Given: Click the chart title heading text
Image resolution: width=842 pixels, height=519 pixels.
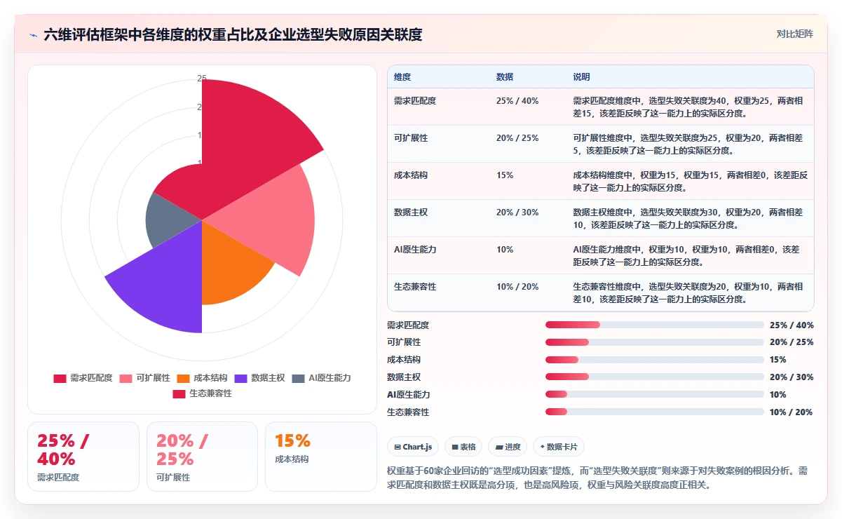Looking at the screenshot, I should pos(233,34).
